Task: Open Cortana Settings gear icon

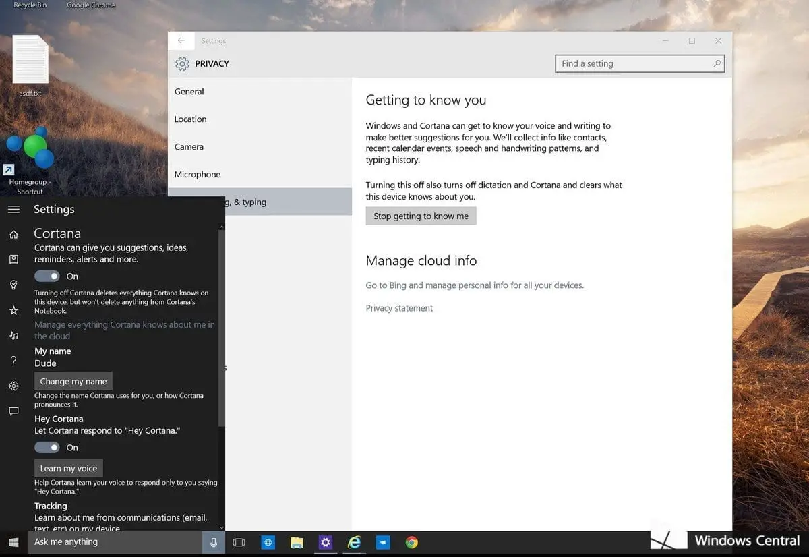Action: pyautogui.click(x=13, y=386)
